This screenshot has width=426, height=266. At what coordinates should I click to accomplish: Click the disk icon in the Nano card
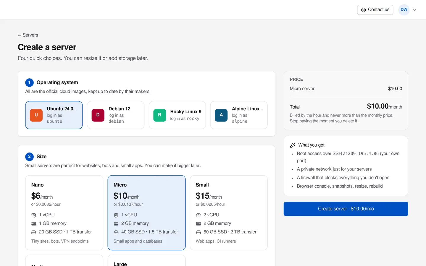tap(34, 232)
